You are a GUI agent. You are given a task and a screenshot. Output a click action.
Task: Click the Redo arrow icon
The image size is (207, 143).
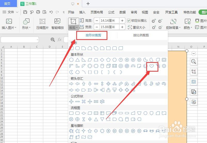(x=57, y=12)
